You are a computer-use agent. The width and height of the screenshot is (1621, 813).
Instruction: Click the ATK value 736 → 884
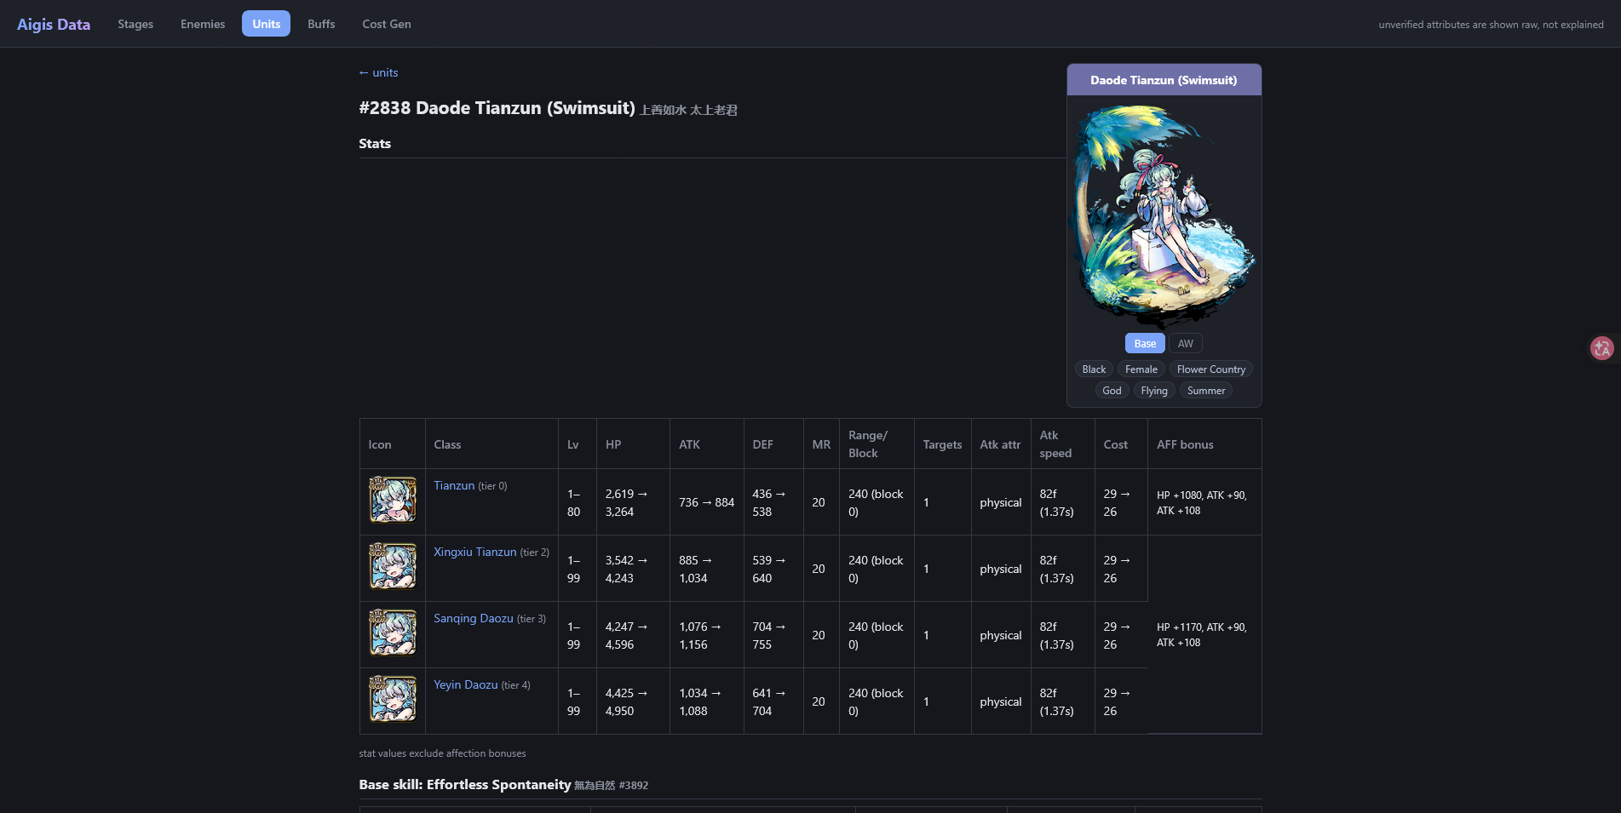[x=706, y=502]
